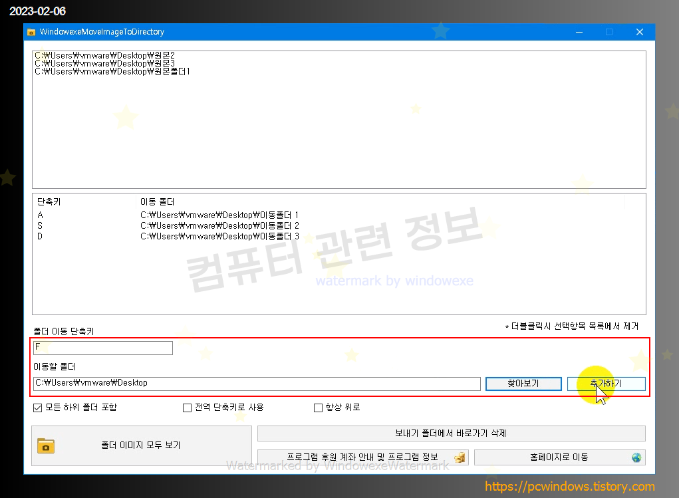Select source path ending in 원본2
The width and height of the screenshot is (679, 498).
105,55
